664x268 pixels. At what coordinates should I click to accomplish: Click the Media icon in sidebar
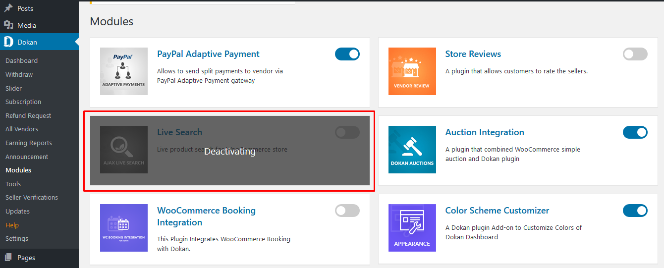click(8, 25)
